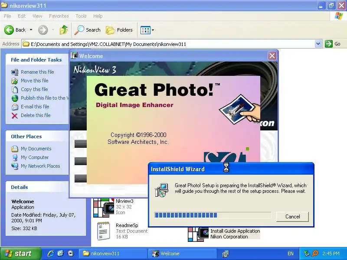Toggle the Folders pane button
Viewport: 347px width, 260px height.
[x=119, y=30]
